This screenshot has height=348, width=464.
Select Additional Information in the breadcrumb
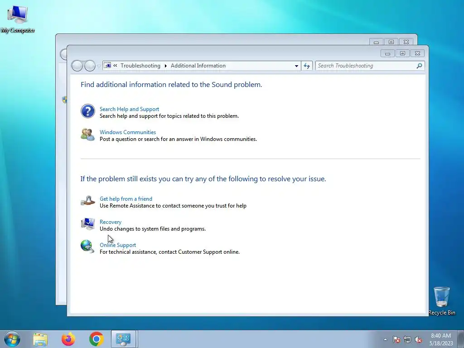[198, 66]
